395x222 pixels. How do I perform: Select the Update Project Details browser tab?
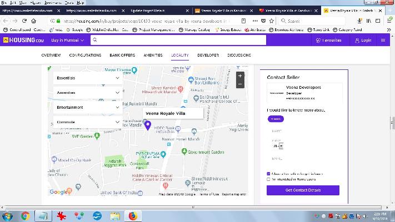[x=159, y=11]
